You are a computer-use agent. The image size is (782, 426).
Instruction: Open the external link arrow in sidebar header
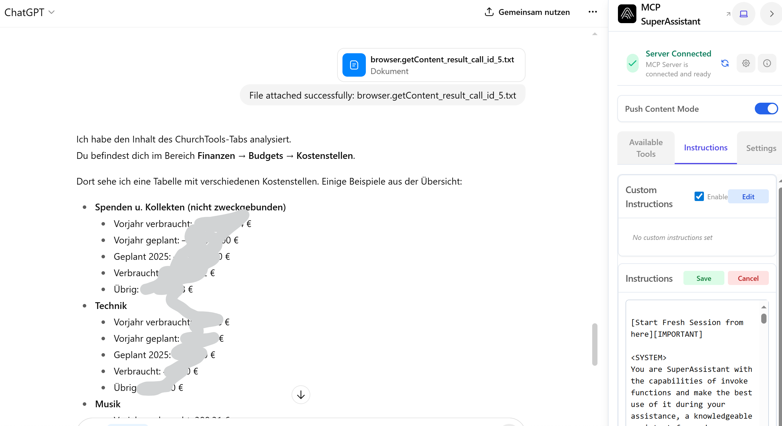[728, 14]
